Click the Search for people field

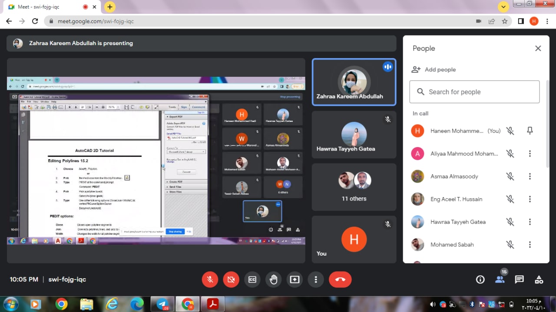pyautogui.click(x=474, y=92)
